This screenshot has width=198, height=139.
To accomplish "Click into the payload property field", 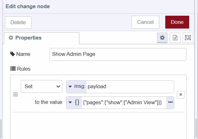I will (x=130, y=86).
